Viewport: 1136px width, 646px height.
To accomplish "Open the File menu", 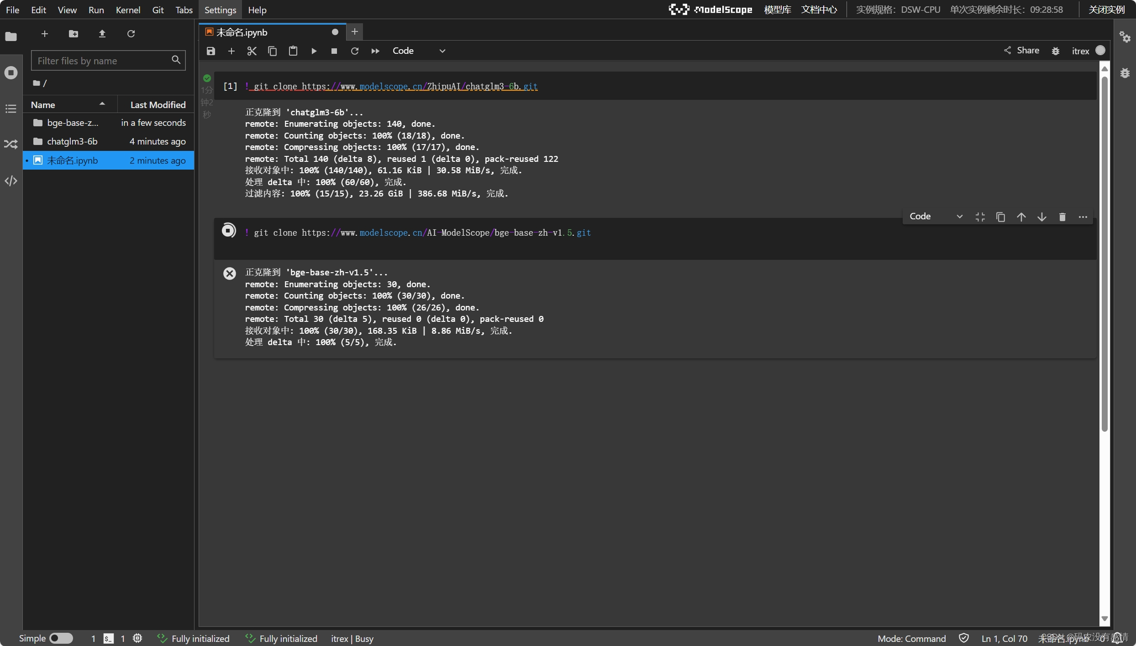I will [12, 10].
